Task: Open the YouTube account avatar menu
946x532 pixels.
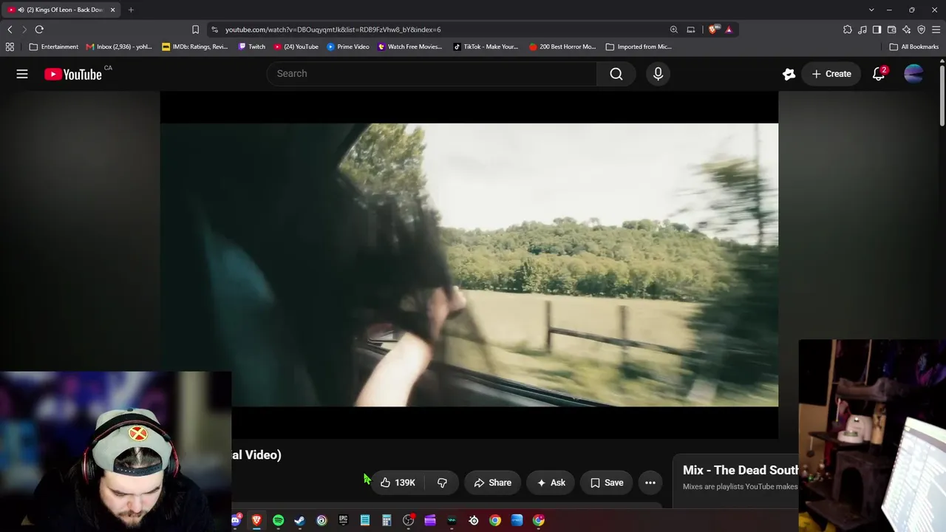Action: (913, 74)
